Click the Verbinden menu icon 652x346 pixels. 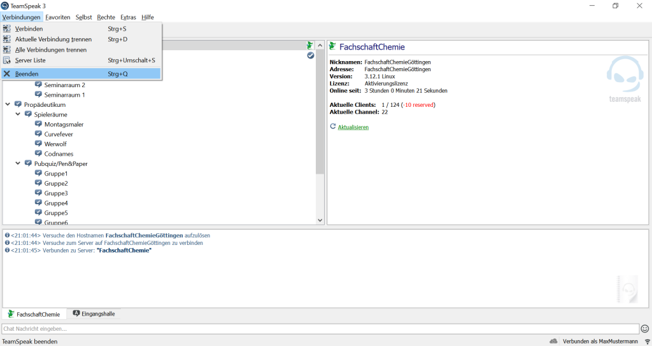(7, 29)
